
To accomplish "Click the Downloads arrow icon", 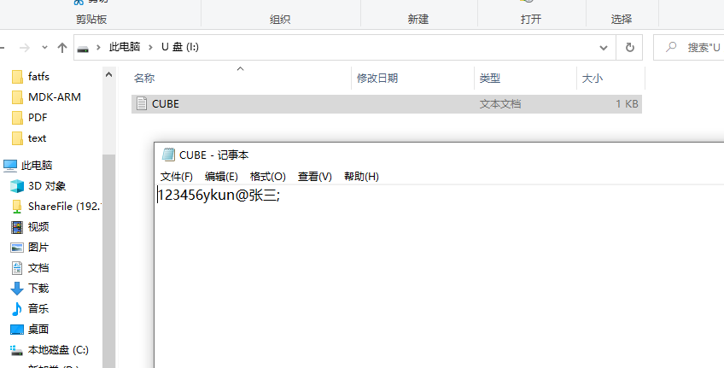I will pyautogui.click(x=17, y=289).
